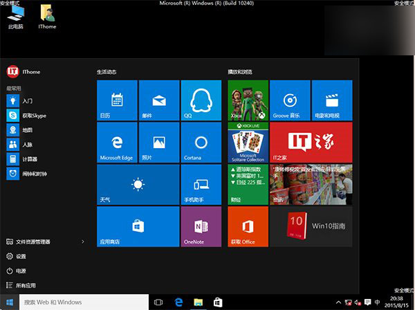Expand the 文件资源管理器 jump list arrow
The width and height of the screenshot is (415, 310).
click(83, 241)
